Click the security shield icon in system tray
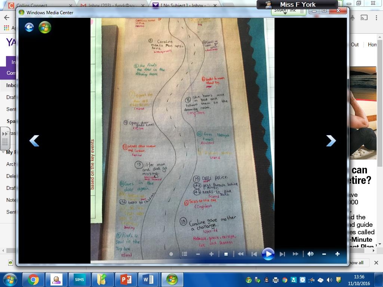Image resolution: width=383 pixels, height=287 pixels. (338, 280)
